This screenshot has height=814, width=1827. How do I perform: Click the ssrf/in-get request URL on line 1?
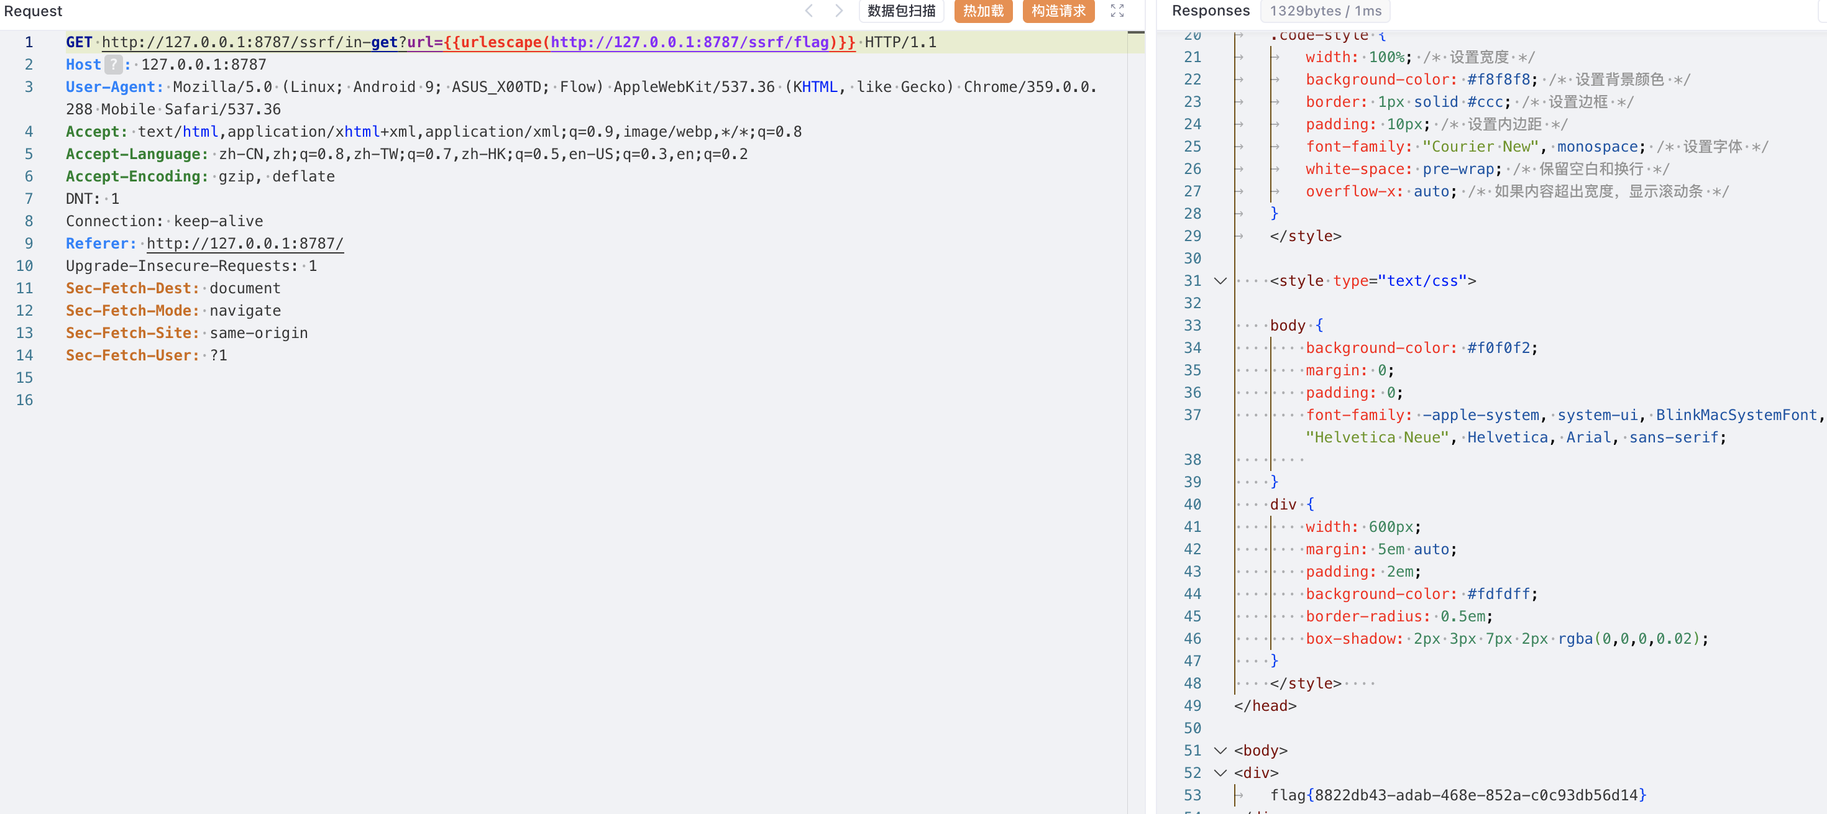click(x=250, y=42)
